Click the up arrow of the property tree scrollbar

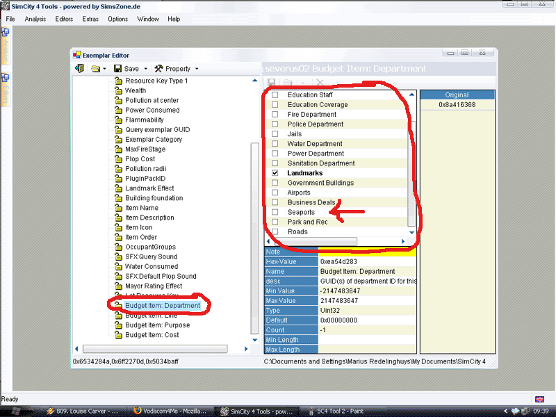pyautogui.click(x=254, y=81)
